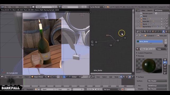
Task: Open the scene browser icon
Action: pyautogui.click(x=60, y=7)
